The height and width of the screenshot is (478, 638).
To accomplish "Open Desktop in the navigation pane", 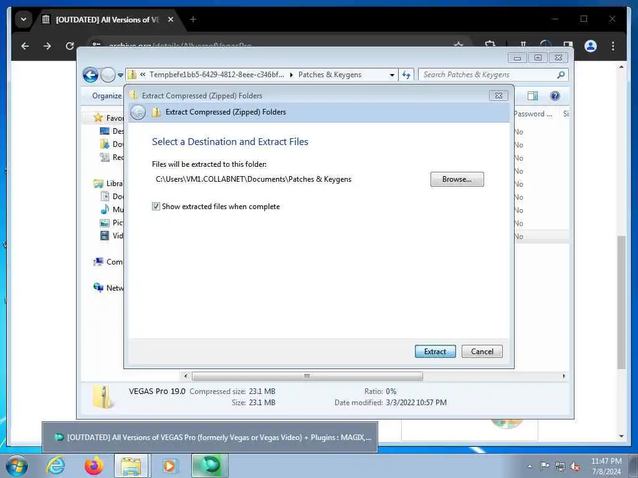I will coord(112,131).
